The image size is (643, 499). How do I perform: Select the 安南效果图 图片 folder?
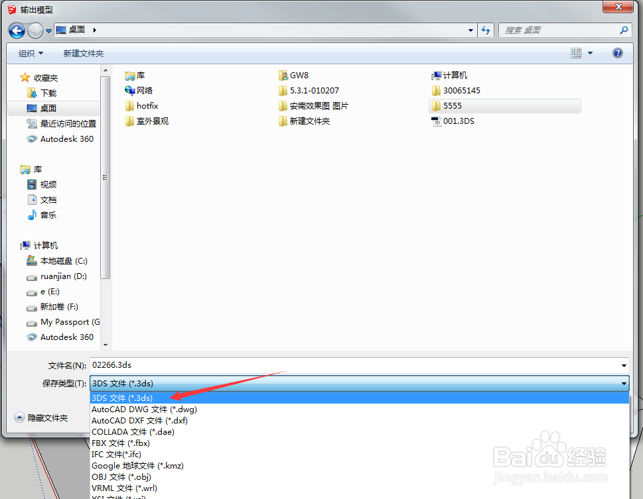313,106
